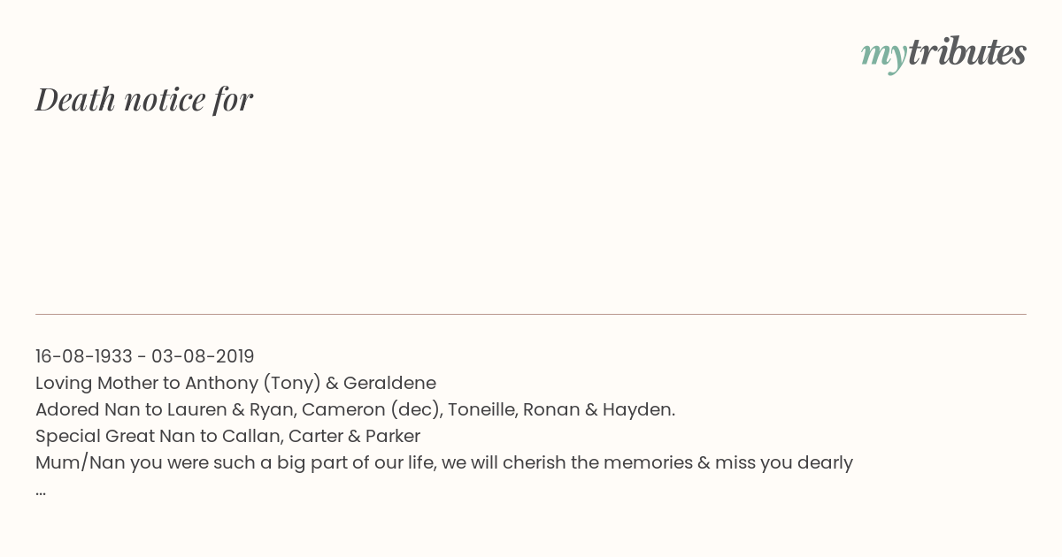Click the "Loving Mother to Anthony" line

click(x=235, y=383)
